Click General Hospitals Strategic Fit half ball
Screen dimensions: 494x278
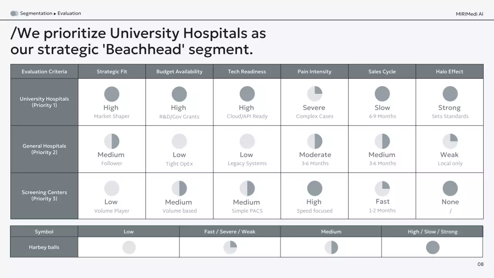click(x=112, y=141)
